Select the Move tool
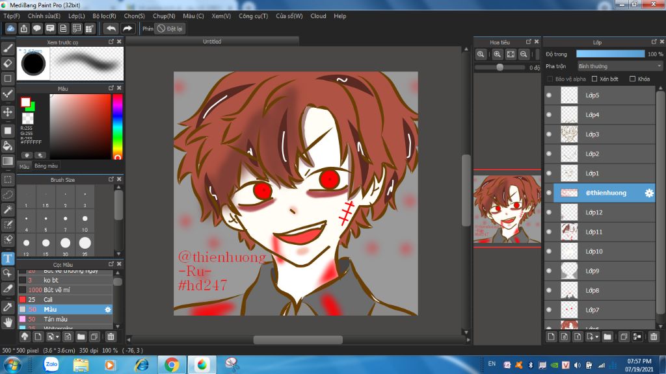This screenshot has height=374, width=666. [8, 112]
